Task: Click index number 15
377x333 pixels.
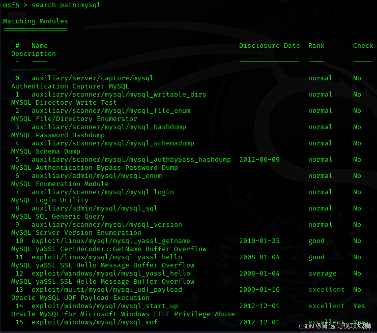Action: pos(19,322)
